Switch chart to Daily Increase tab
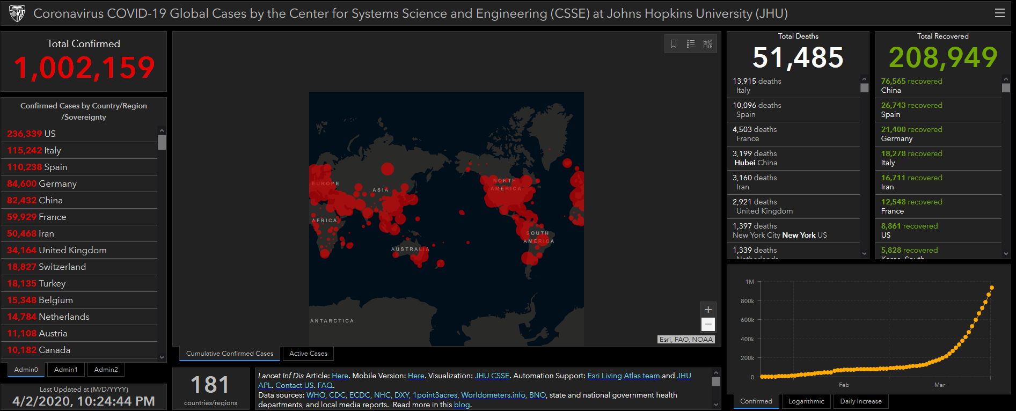The image size is (1016, 411). pyautogui.click(x=861, y=401)
